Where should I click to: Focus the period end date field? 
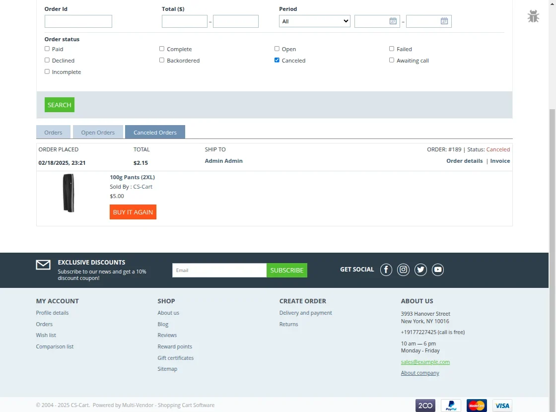coord(429,21)
